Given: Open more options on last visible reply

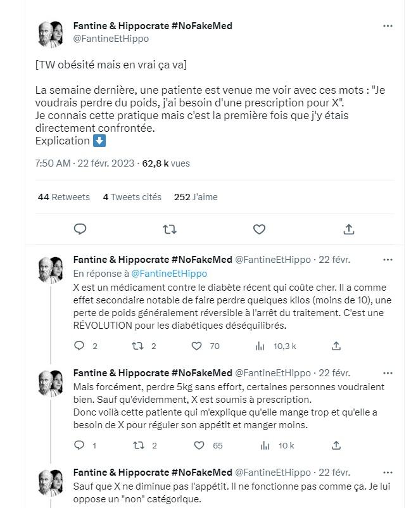Looking at the screenshot, I should [x=388, y=473].
